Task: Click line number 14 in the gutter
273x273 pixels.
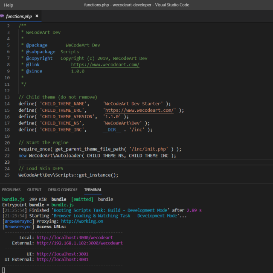Action: [7, 104]
